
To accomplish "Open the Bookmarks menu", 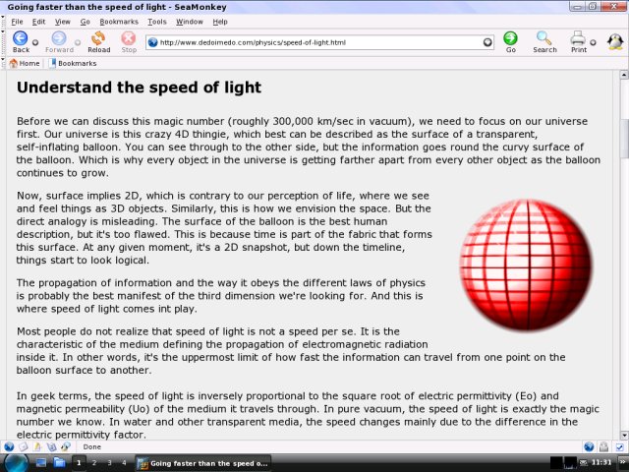I will (119, 22).
